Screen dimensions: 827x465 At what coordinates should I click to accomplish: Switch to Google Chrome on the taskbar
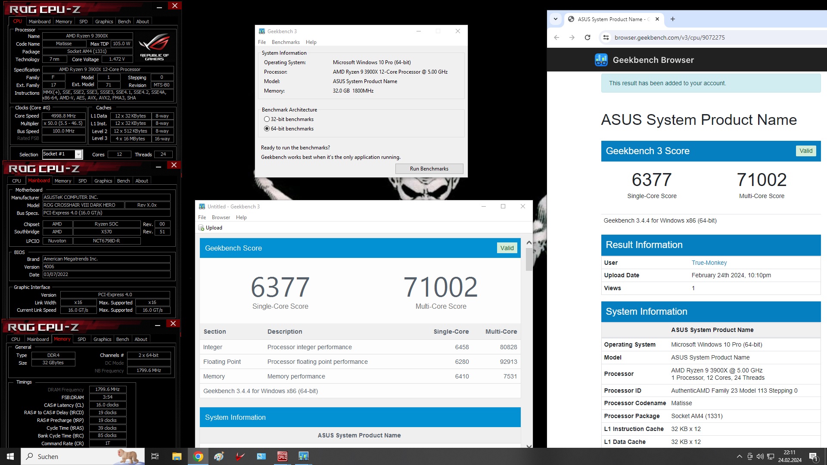[198, 456]
